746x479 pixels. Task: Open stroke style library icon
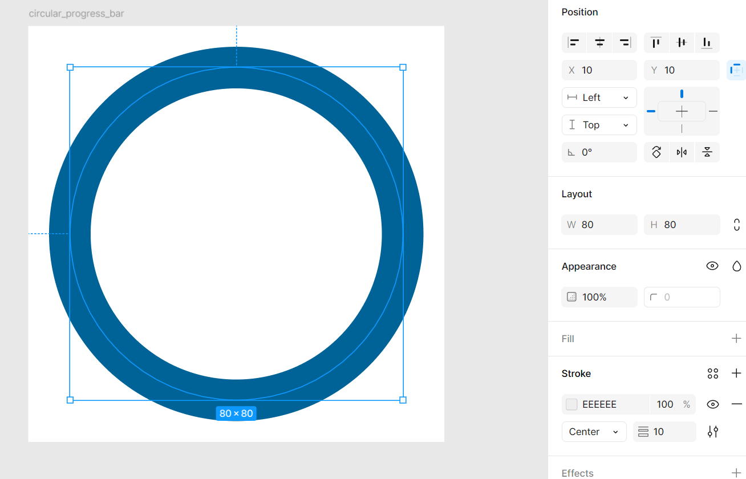point(712,374)
